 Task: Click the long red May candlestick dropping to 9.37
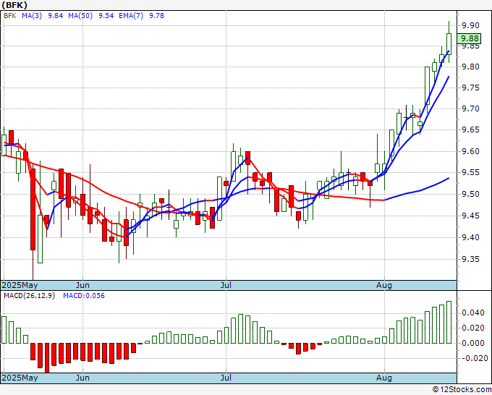coord(33,210)
